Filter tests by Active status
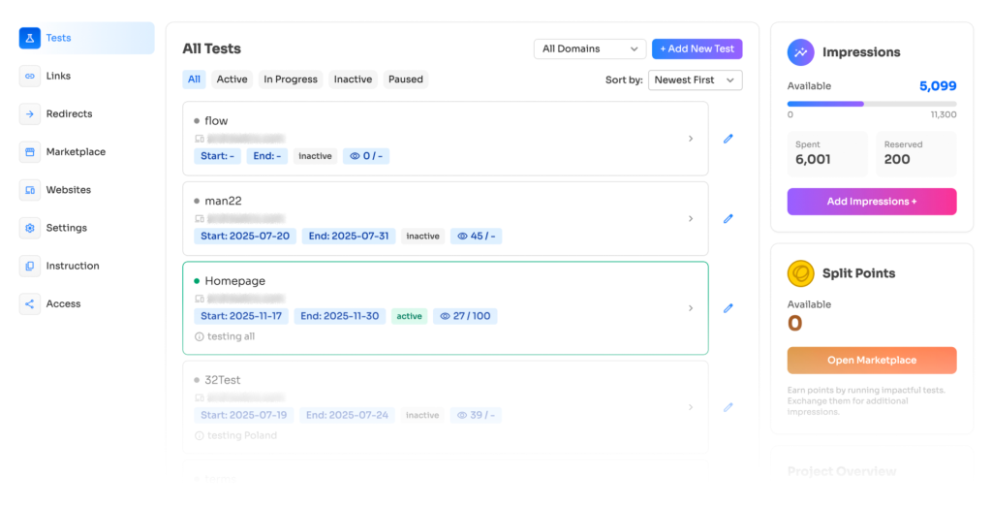 [x=232, y=79]
